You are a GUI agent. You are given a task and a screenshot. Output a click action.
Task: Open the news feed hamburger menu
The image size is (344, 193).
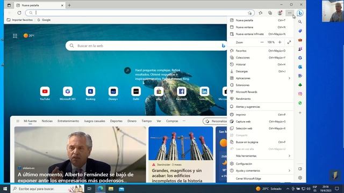(18, 121)
